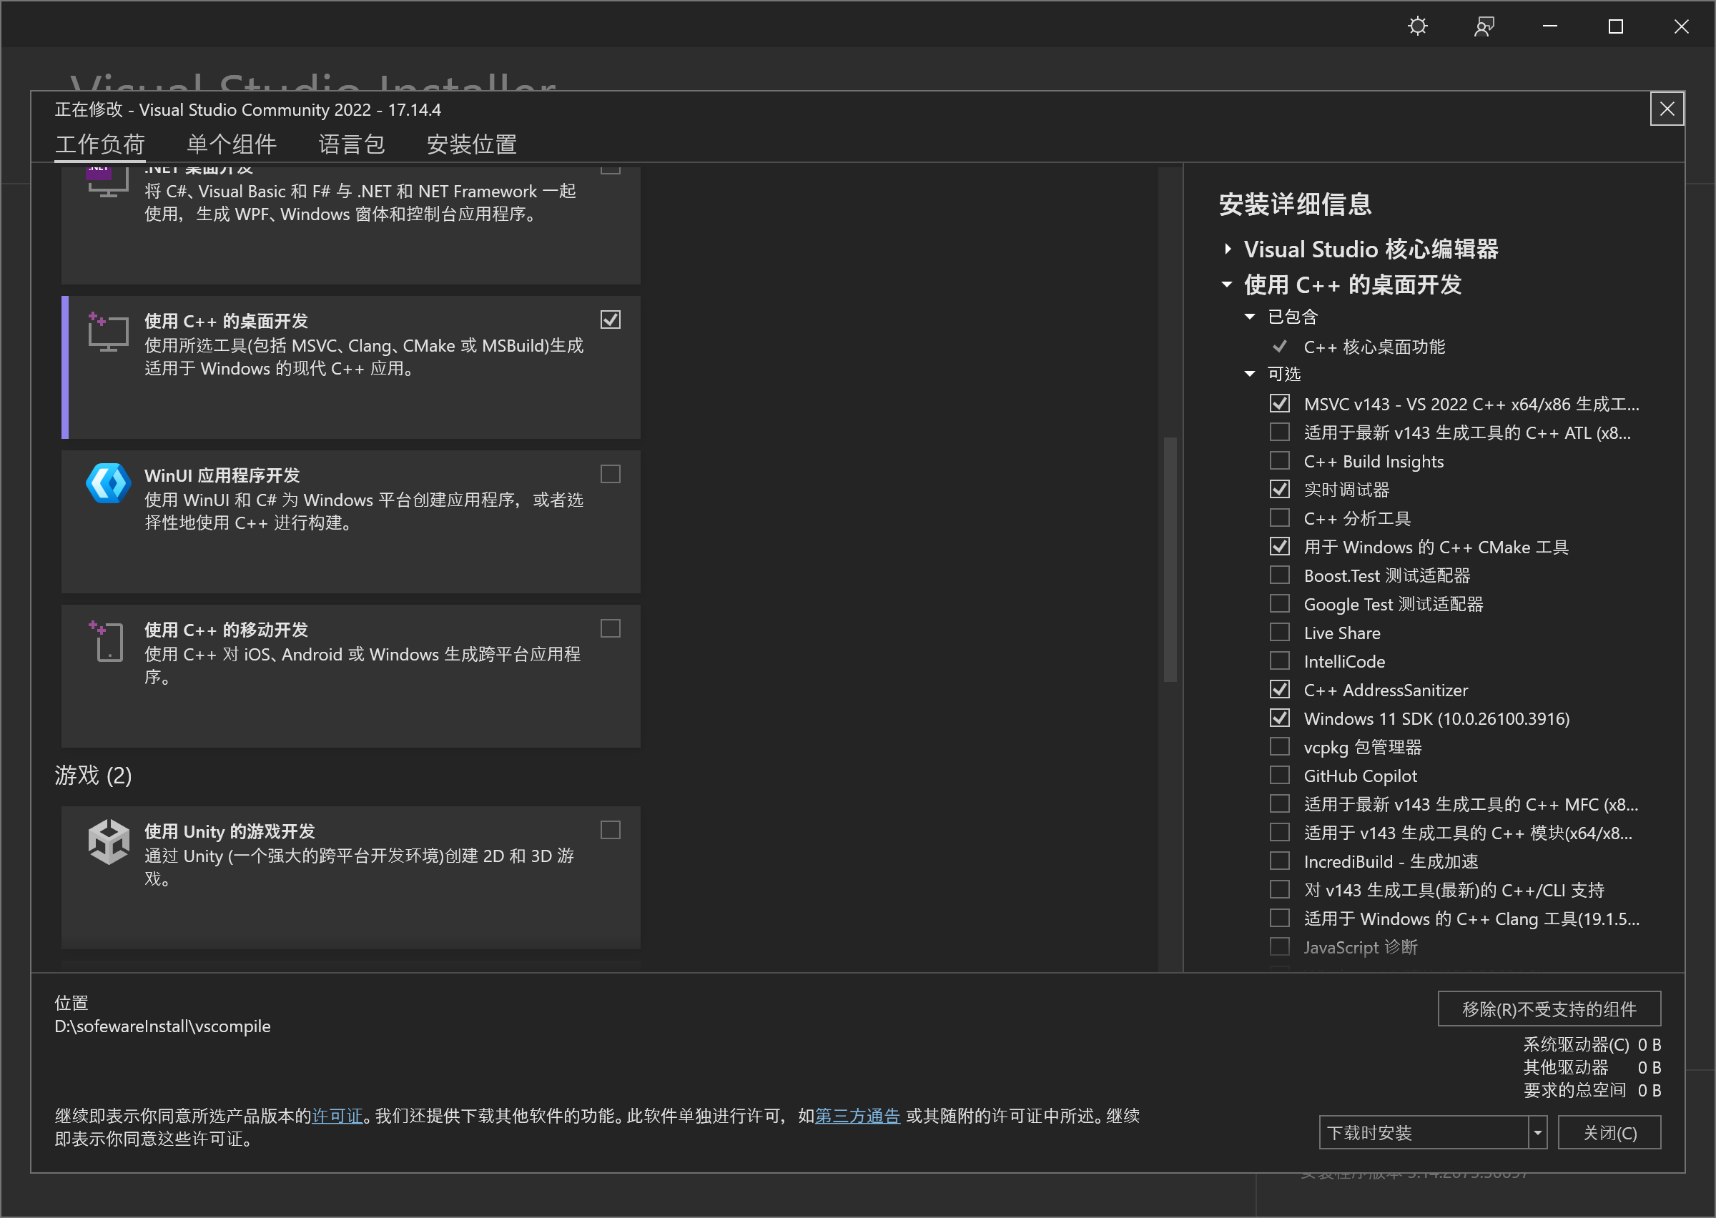Enable the Live Share component

1280,633
